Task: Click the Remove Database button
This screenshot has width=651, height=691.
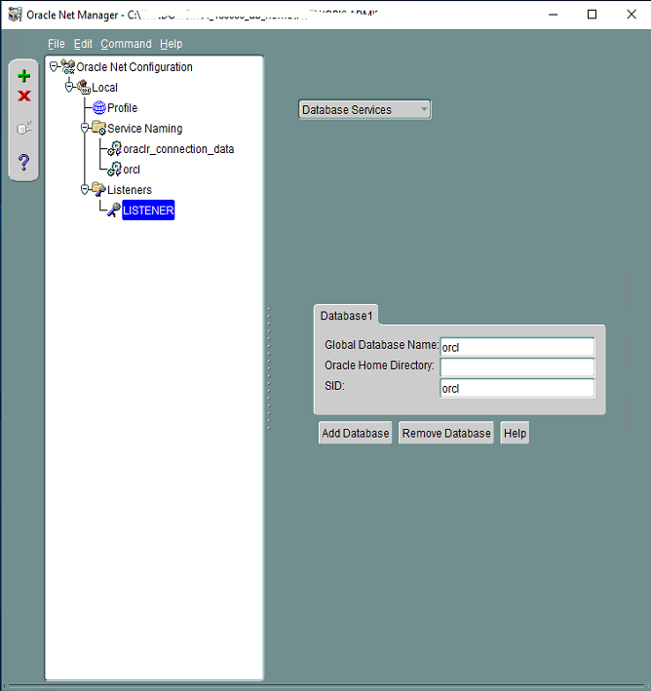Action: click(446, 433)
